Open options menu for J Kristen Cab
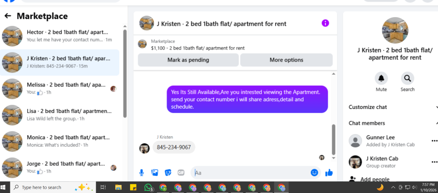The height and width of the screenshot is (193, 438). [434, 162]
